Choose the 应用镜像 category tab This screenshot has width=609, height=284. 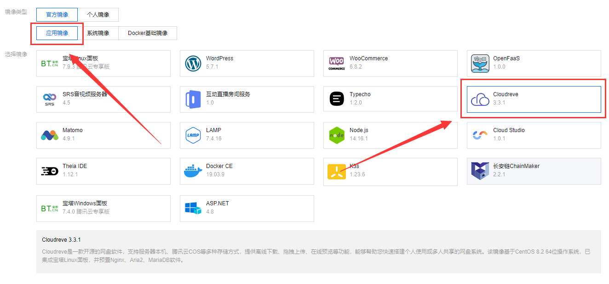point(57,33)
